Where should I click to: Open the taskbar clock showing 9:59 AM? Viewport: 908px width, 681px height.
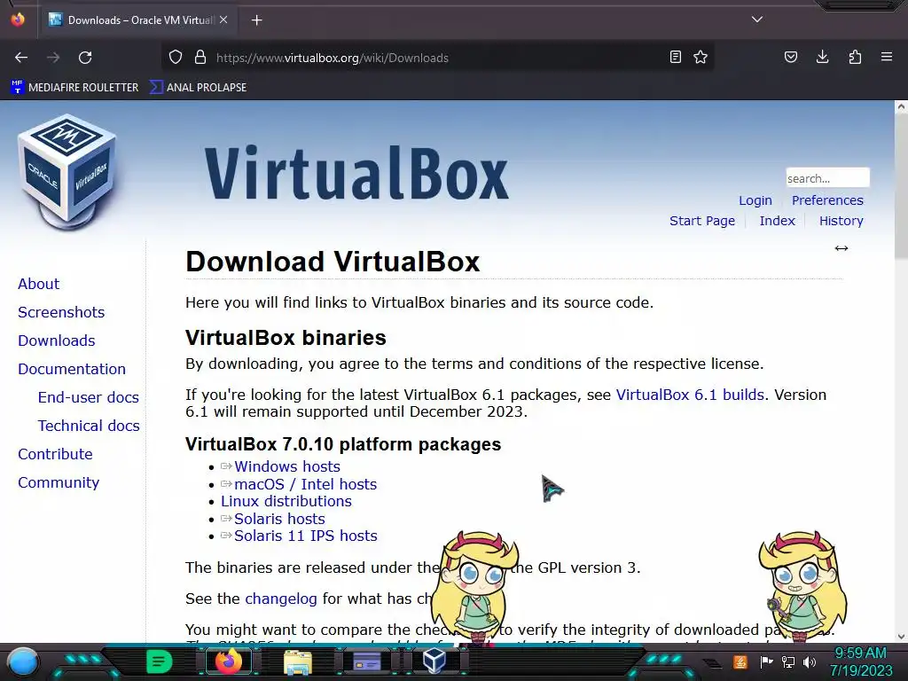click(861, 661)
